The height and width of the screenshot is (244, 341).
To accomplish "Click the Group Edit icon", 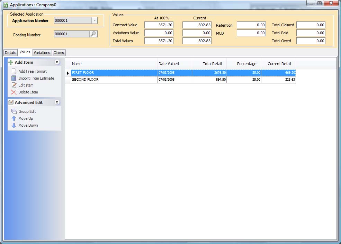I will point(14,111).
